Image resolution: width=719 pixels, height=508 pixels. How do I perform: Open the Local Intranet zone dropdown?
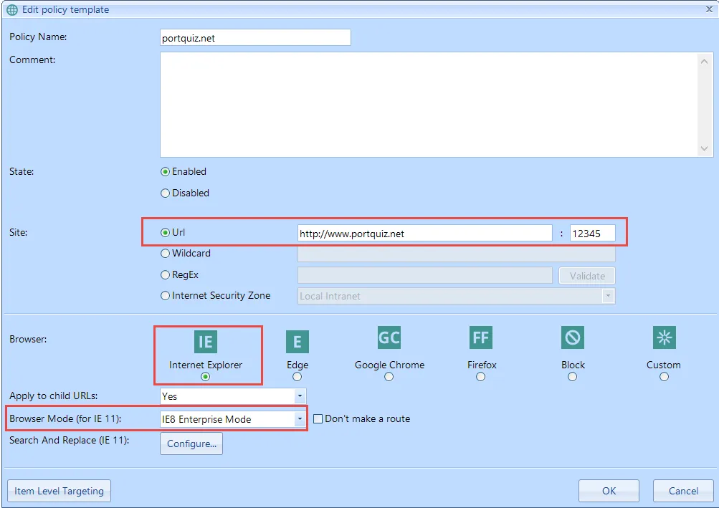[x=608, y=296]
